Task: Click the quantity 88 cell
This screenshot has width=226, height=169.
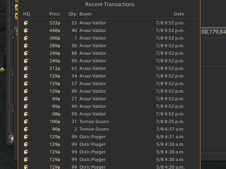Action: (x=74, y=53)
